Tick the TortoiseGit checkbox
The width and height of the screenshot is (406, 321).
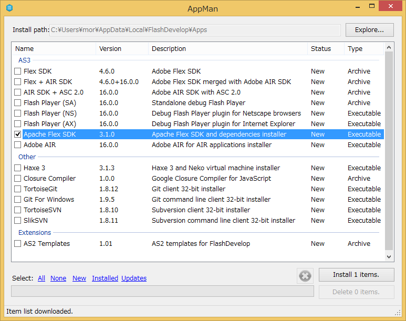tap(18, 189)
